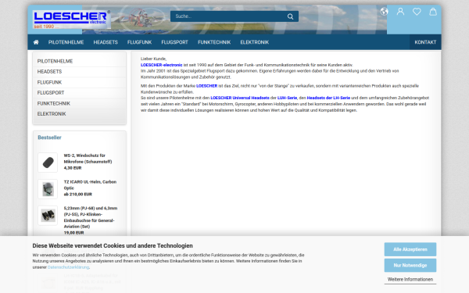469x293 pixels.
Task: Follow LOESCHER Universal Headsets link
Action: (240, 98)
